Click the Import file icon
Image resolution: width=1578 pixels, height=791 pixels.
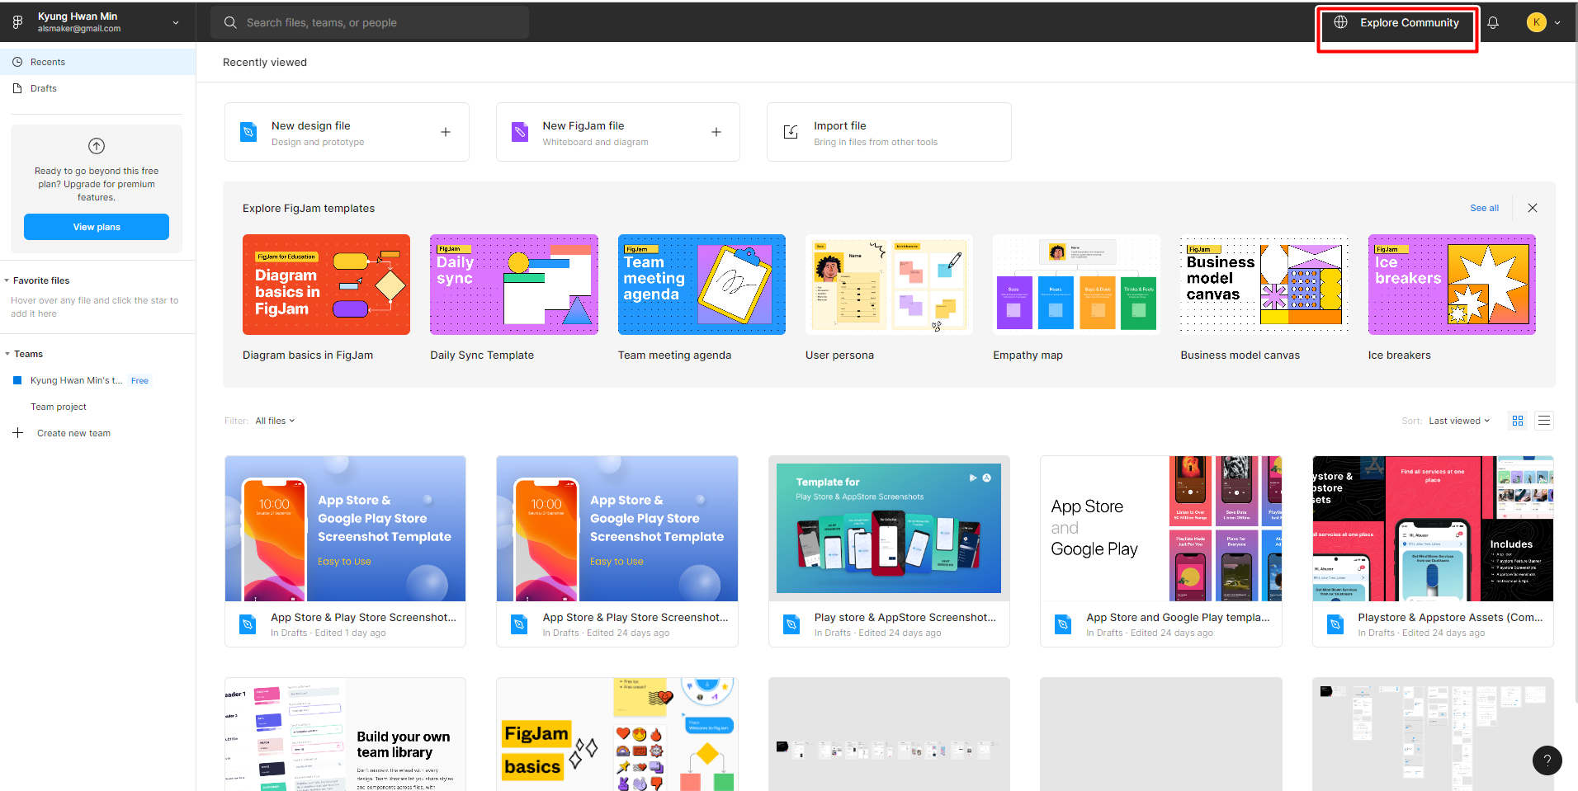(x=791, y=132)
